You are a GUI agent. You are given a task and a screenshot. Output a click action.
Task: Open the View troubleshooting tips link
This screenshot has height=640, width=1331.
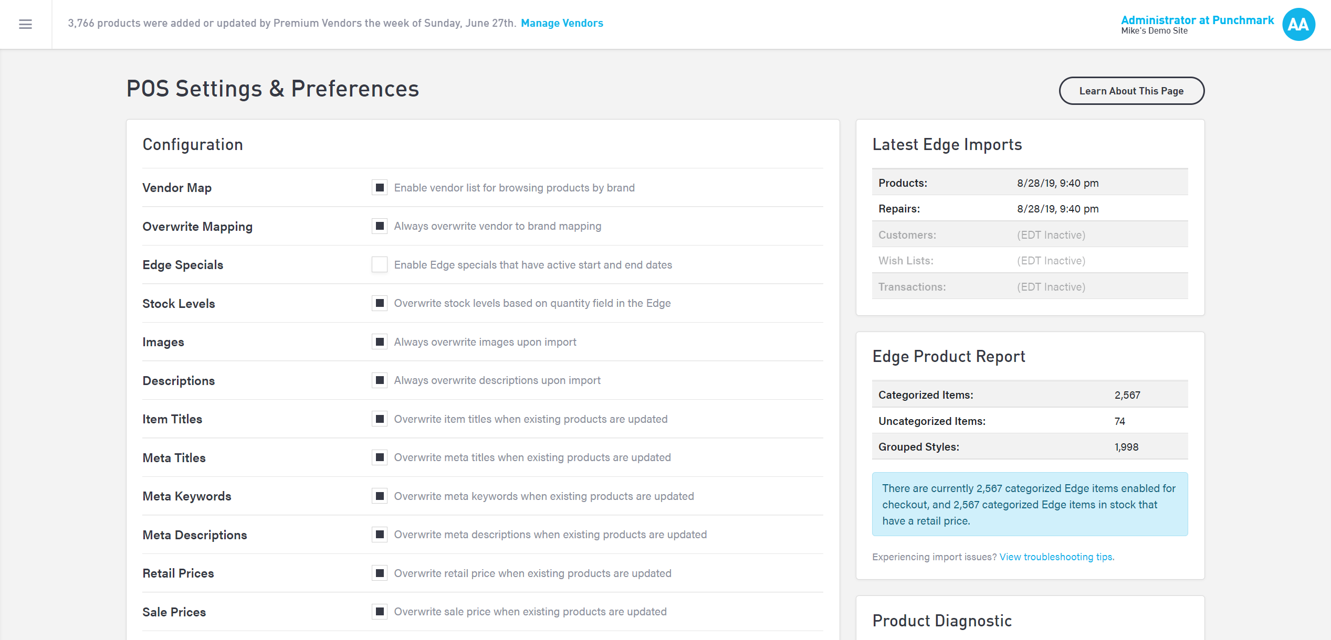[1056, 557]
